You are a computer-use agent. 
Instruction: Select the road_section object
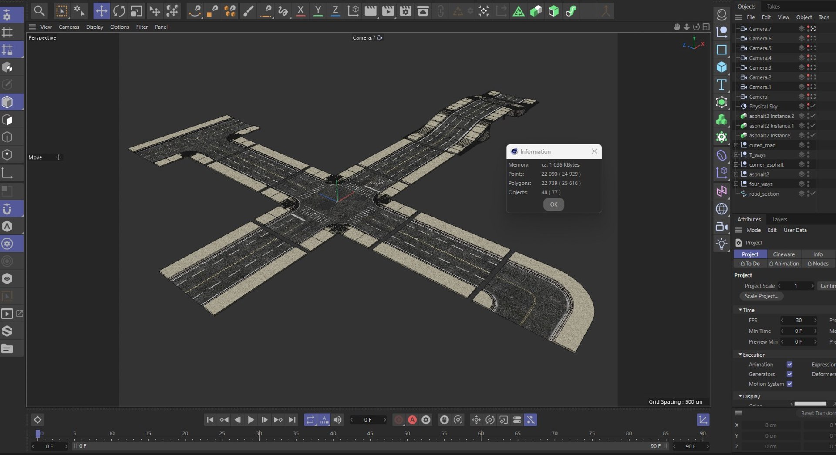pos(764,194)
